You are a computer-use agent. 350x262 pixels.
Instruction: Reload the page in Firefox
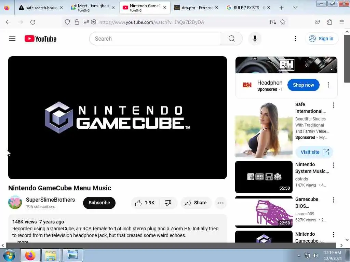33,22
